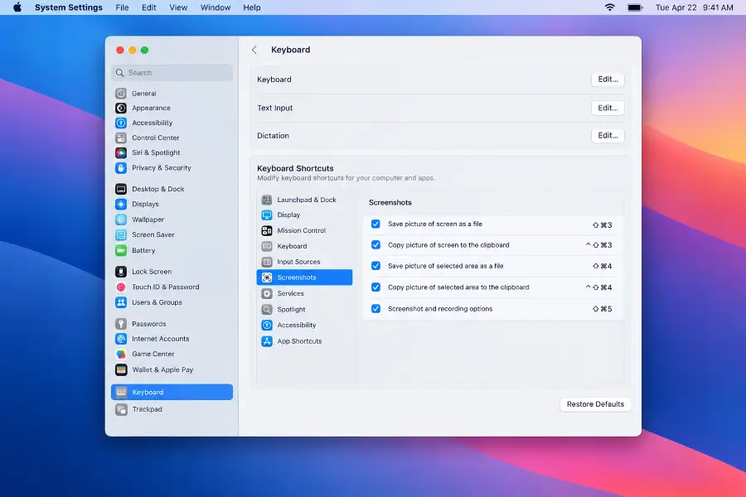
Task: Disable Screenshot and recording options checkbox
Action: tap(375, 308)
